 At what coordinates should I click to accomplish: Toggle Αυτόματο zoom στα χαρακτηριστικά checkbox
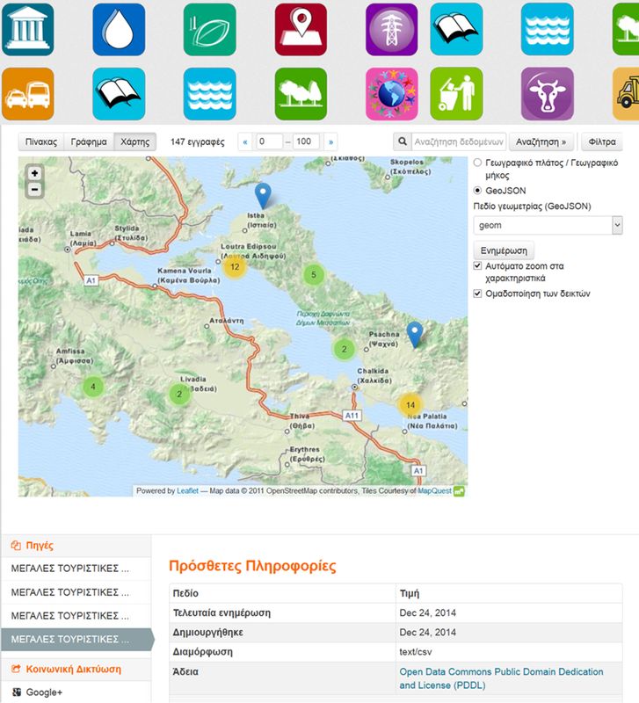[478, 266]
